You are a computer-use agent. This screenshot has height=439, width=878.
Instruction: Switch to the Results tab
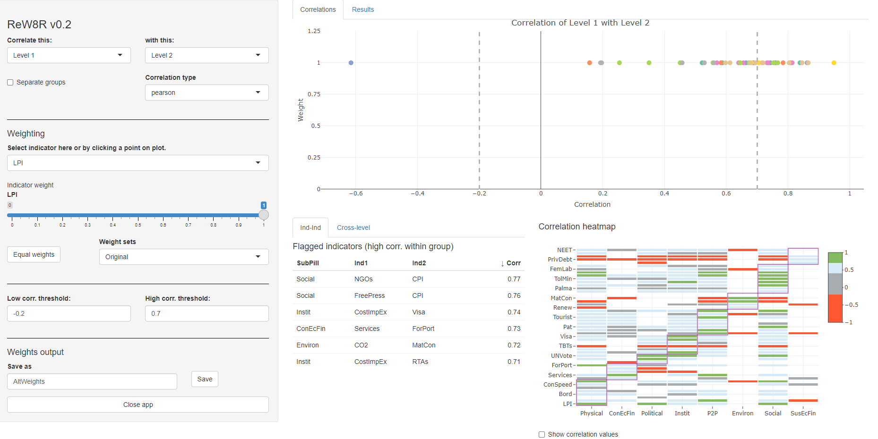(362, 9)
